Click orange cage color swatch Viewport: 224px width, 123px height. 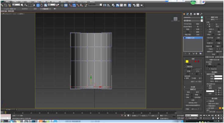tap(220, 108)
